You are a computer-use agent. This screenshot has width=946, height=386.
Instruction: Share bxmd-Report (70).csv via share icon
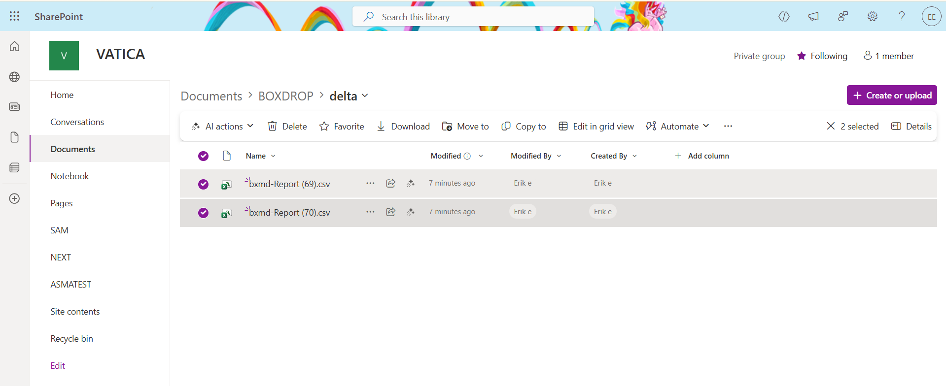[390, 212]
